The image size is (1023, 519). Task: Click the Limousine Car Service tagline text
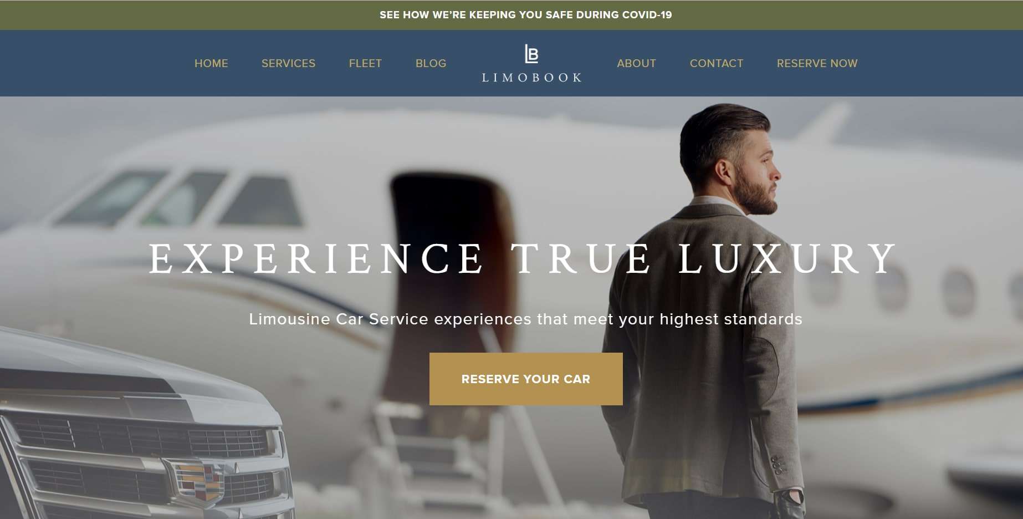pyautogui.click(x=525, y=319)
